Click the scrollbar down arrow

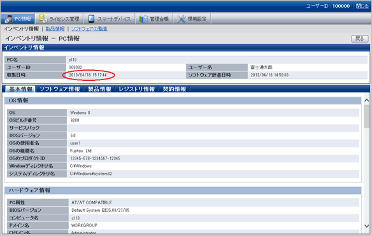click(x=366, y=226)
